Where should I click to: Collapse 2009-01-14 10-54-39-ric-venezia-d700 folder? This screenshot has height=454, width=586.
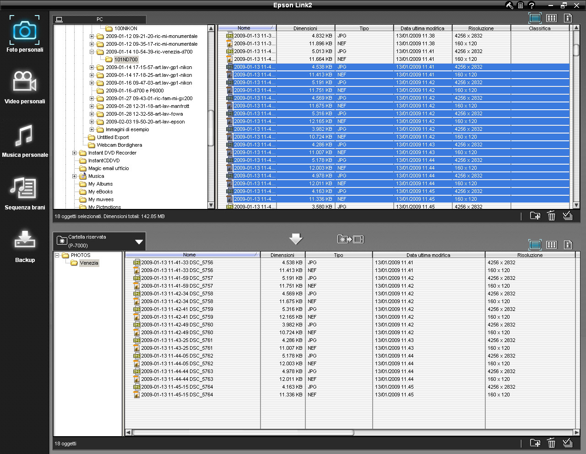[92, 52]
